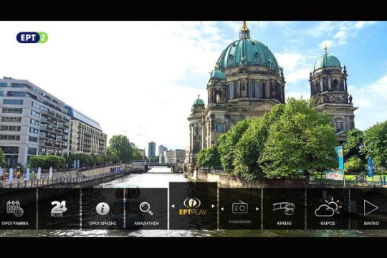Viewport: 387px width, 258px height.
Task: Open the ΠΡΟΓΡΑΜΜΑ schedule calendar icon
Action: [x=15, y=209]
